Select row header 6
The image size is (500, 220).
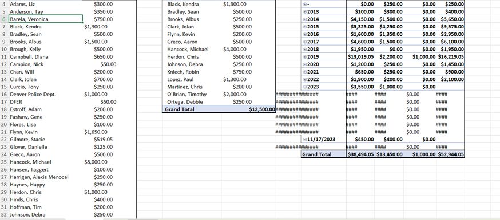(x=4, y=19)
